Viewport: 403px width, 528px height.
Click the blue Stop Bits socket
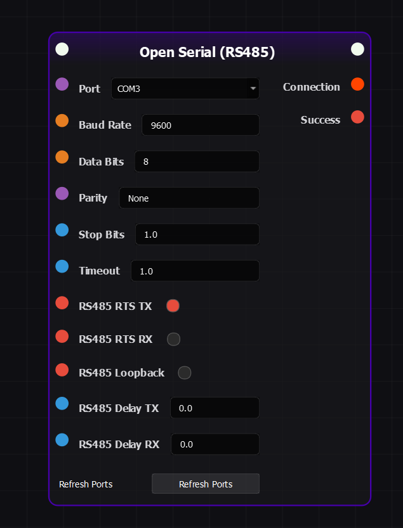point(62,230)
